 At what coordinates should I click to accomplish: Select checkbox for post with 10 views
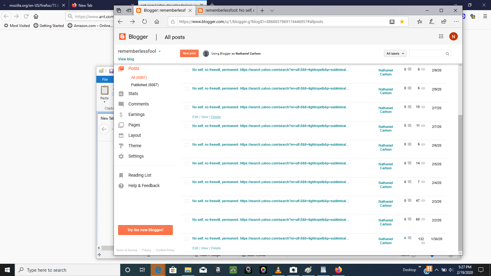pos(187,108)
